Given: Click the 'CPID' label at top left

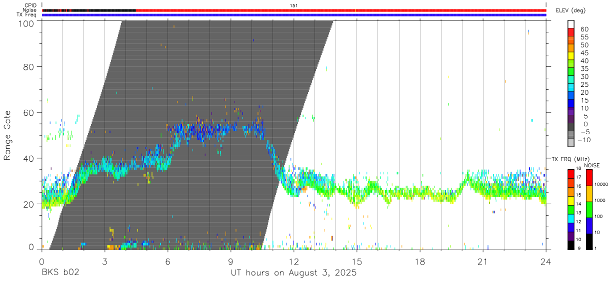Looking at the screenshot, I should 31,5.
